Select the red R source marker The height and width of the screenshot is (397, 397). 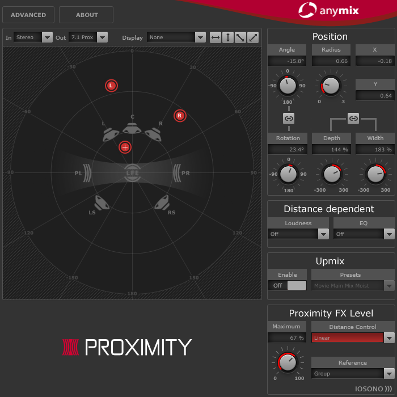[180, 116]
